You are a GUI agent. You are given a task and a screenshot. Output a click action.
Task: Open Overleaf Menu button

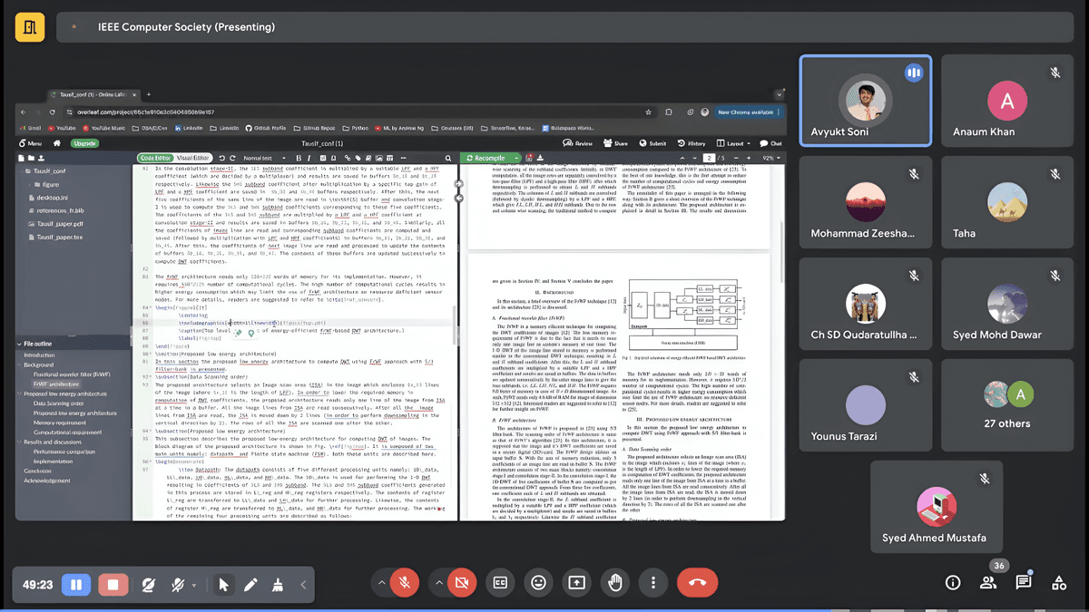pos(31,143)
